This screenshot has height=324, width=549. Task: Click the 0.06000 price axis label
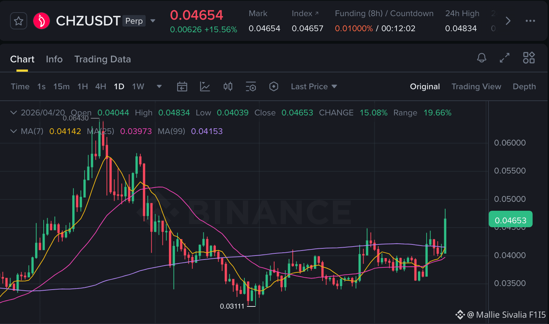tap(510, 143)
